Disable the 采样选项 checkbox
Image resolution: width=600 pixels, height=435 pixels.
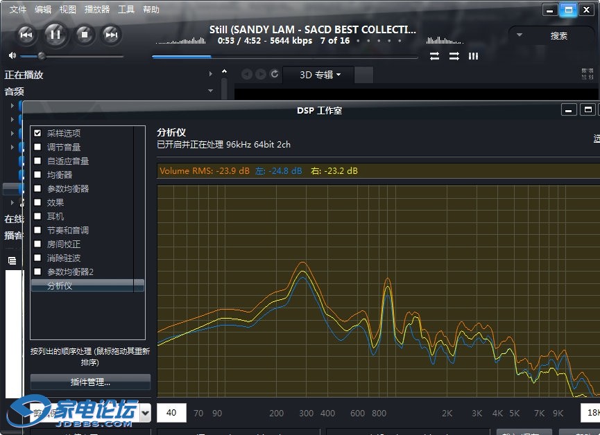pos(37,133)
